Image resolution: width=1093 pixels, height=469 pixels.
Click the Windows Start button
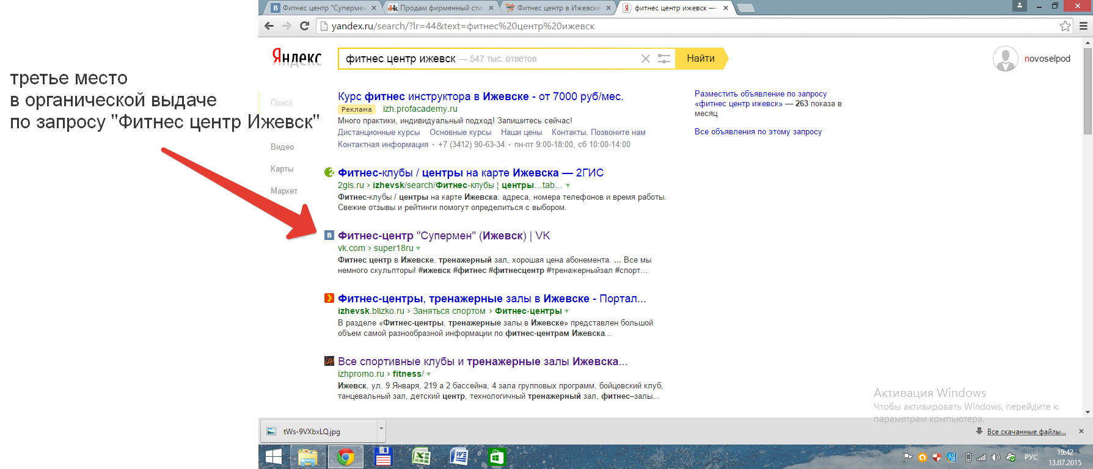(x=274, y=457)
